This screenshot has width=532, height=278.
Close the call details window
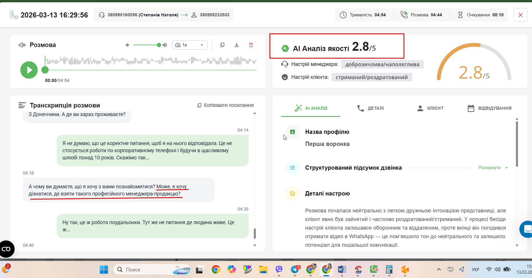pyautogui.click(x=521, y=15)
